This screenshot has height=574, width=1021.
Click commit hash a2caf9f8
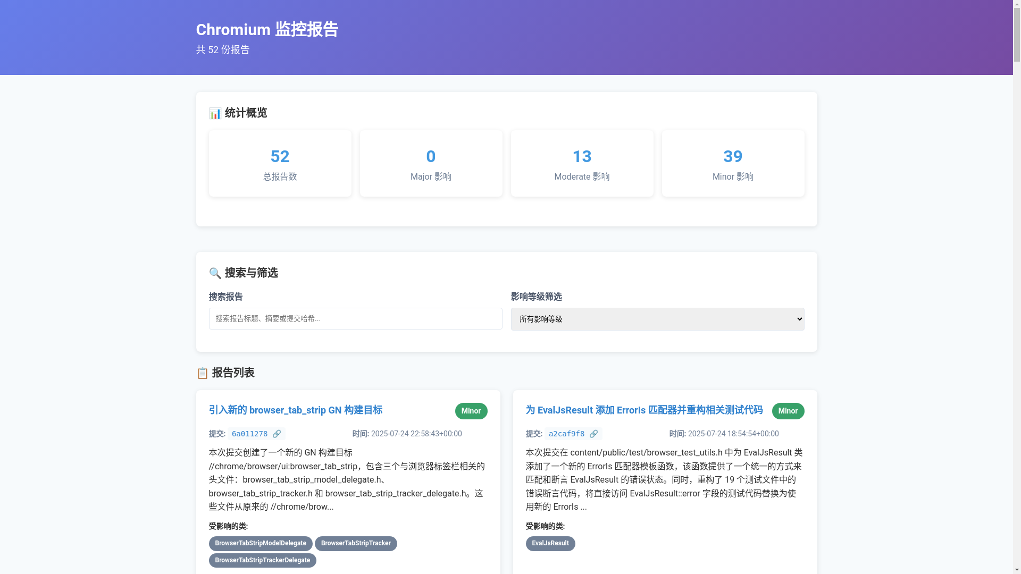point(566,434)
